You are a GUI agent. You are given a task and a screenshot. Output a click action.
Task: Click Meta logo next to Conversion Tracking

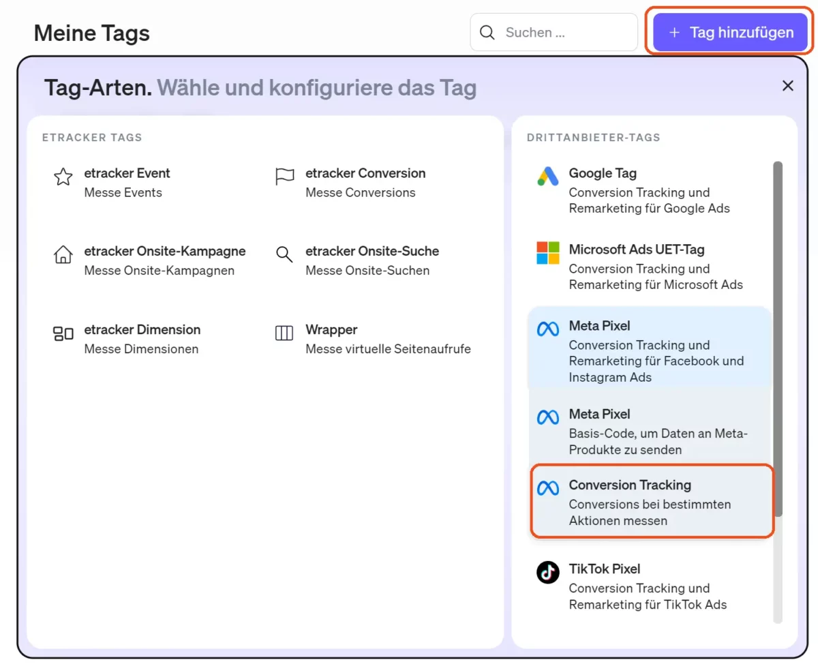(x=548, y=488)
